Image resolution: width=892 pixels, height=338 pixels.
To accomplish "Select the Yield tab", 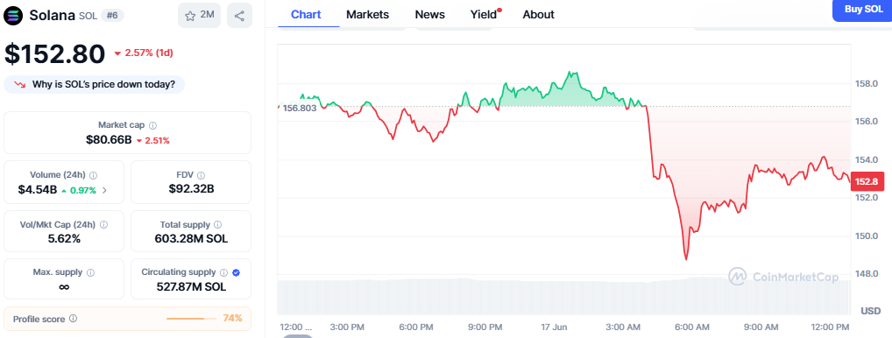I will pos(484,15).
